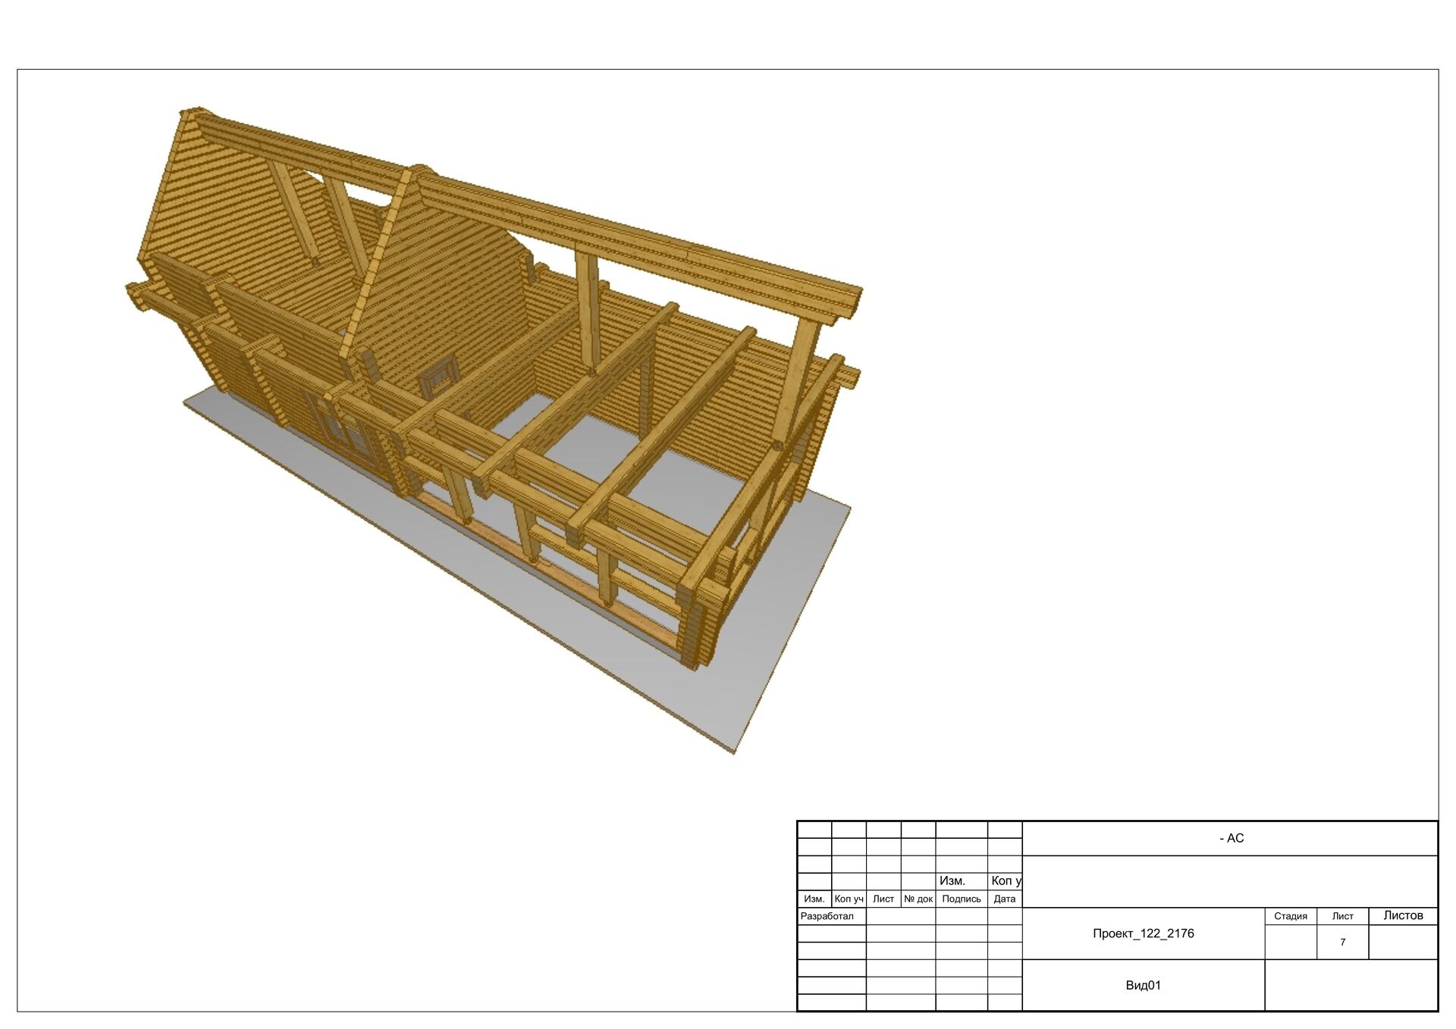Screen dimensions: 1456x1029
Task: Click the 'Вид01' view name cell
Action: tap(1143, 985)
